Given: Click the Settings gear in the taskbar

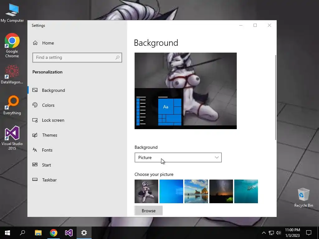Looking at the screenshot, I should click(x=84, y=233).
